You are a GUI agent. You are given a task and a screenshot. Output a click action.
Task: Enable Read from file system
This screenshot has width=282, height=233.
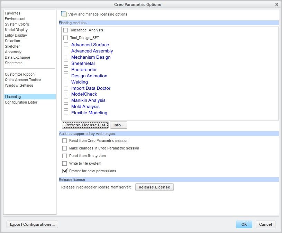[x=65, y=156]
